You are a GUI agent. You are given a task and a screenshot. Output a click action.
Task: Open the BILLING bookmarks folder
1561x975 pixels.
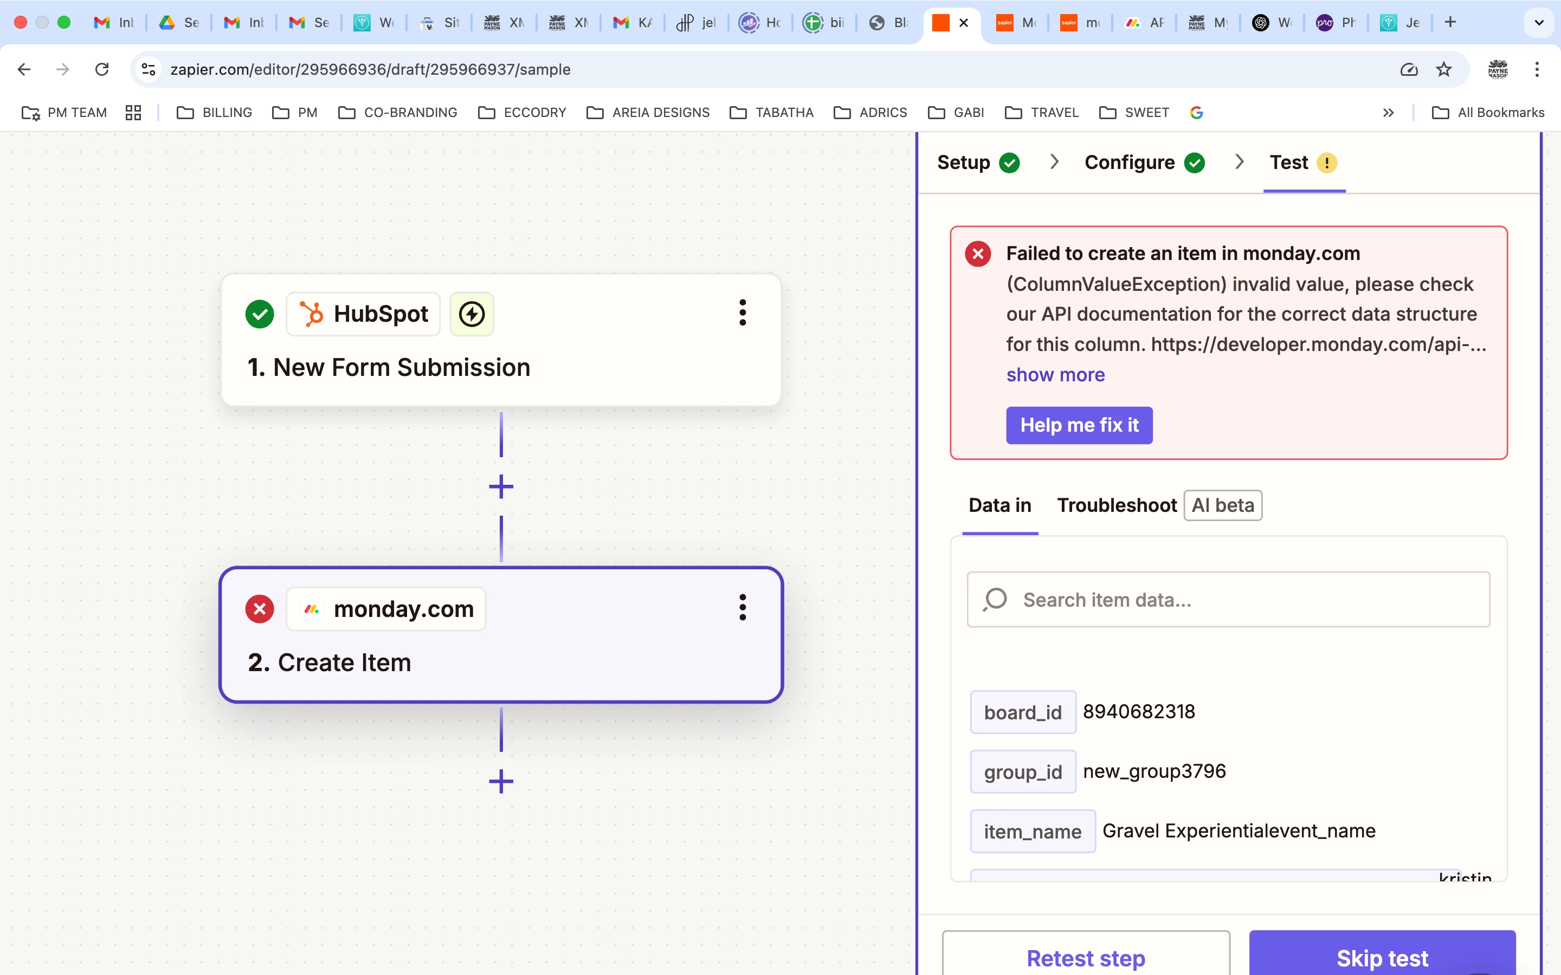(x=214, y=113)
